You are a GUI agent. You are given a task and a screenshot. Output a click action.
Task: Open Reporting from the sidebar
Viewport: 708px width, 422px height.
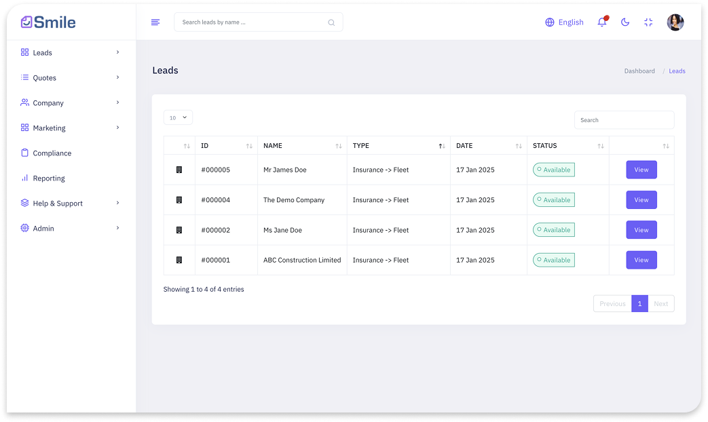tap(49, 178)
